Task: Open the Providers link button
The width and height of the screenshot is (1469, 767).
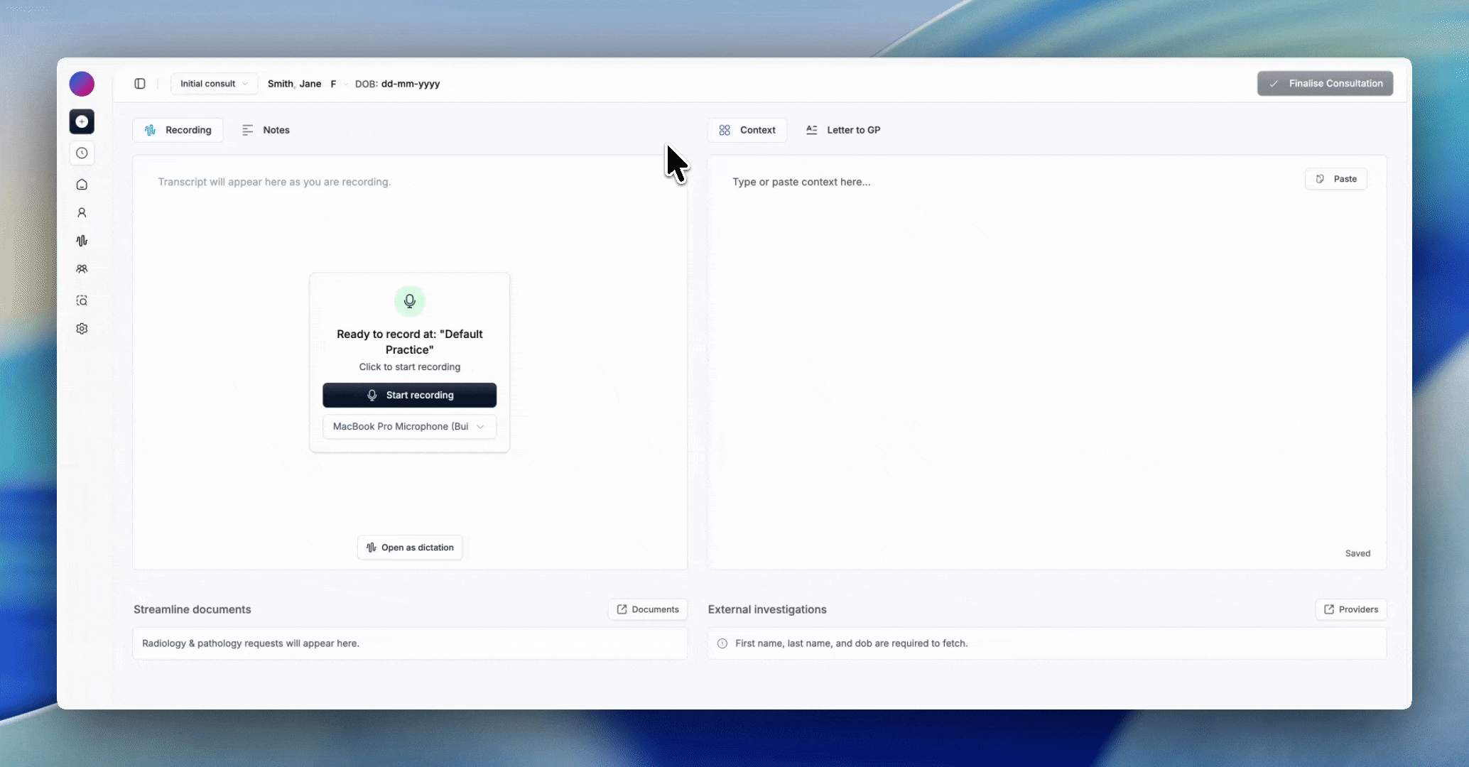Action: [1351, 609]
